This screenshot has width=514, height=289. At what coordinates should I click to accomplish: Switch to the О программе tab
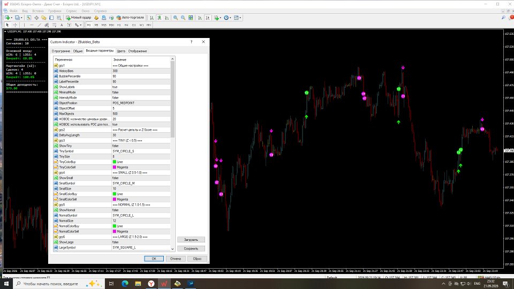61,51
